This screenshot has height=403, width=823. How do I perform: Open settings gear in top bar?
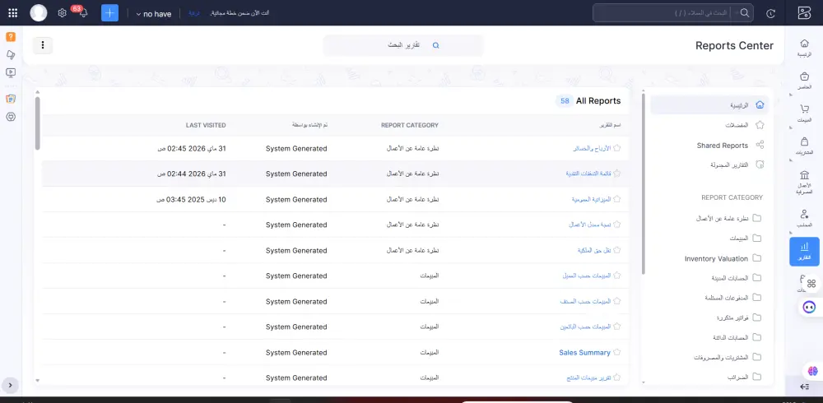click(x=62, y=13)
